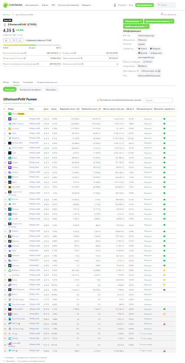This screenshot has height=363, width=185.
Task: Focus the header search field
Action: point(166,5)
